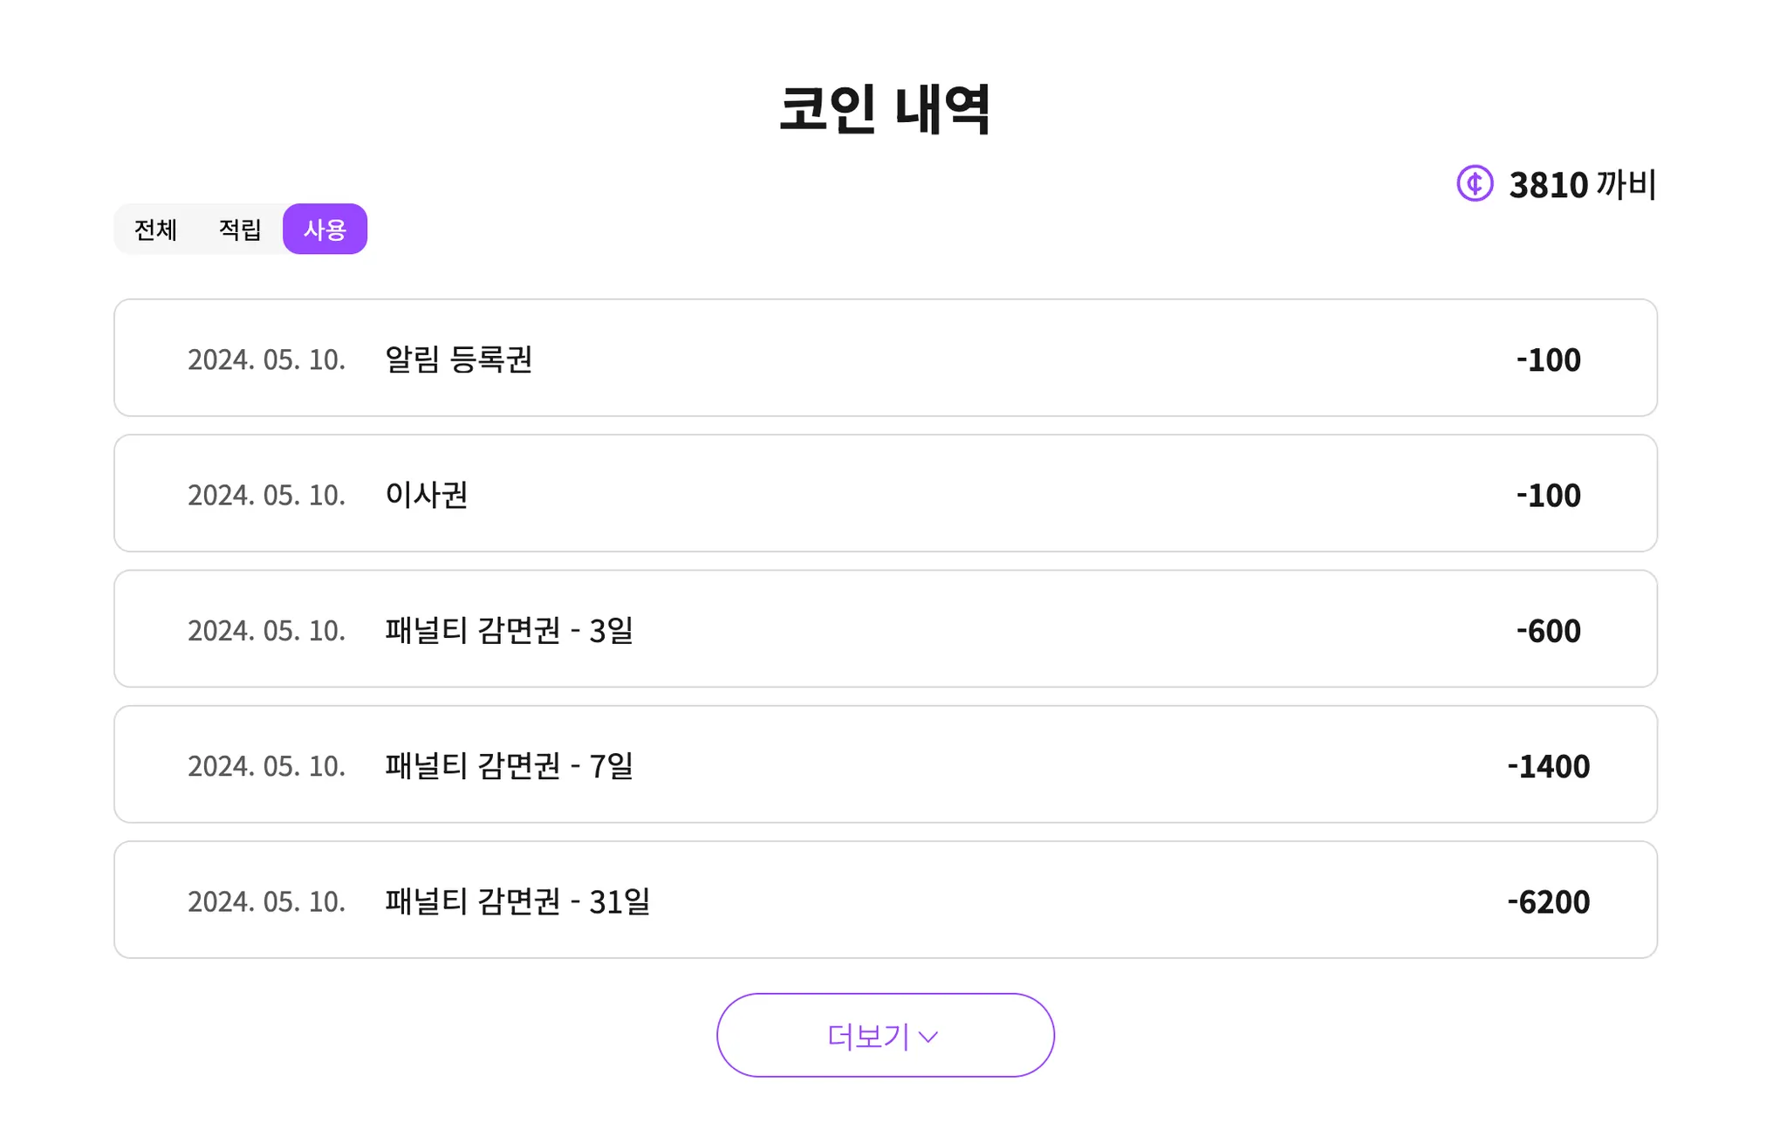The height and width of the screenshot is (1137, 1787).
Task: Switch to the 적립 tab
Action: (x=240, y=229)
